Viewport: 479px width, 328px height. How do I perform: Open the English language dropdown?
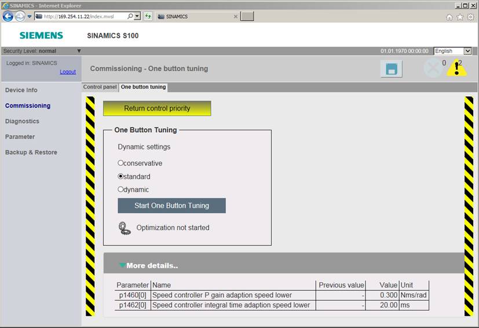tap(453, 51)
